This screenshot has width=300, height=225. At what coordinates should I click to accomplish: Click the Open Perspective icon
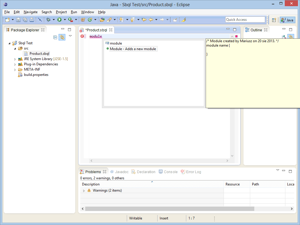pyautogui.click(x=274, y=20)
